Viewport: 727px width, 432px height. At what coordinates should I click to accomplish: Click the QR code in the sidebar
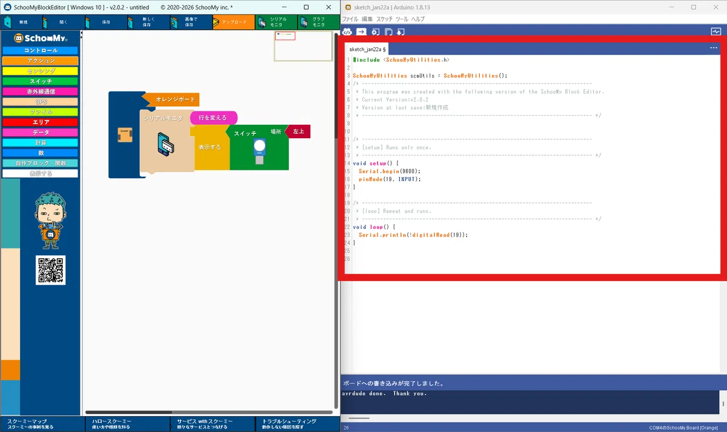coord(50,270)
